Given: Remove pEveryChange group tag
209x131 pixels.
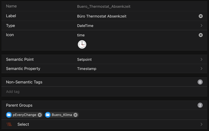Looking at the screenshot, I should pos(40,115).
